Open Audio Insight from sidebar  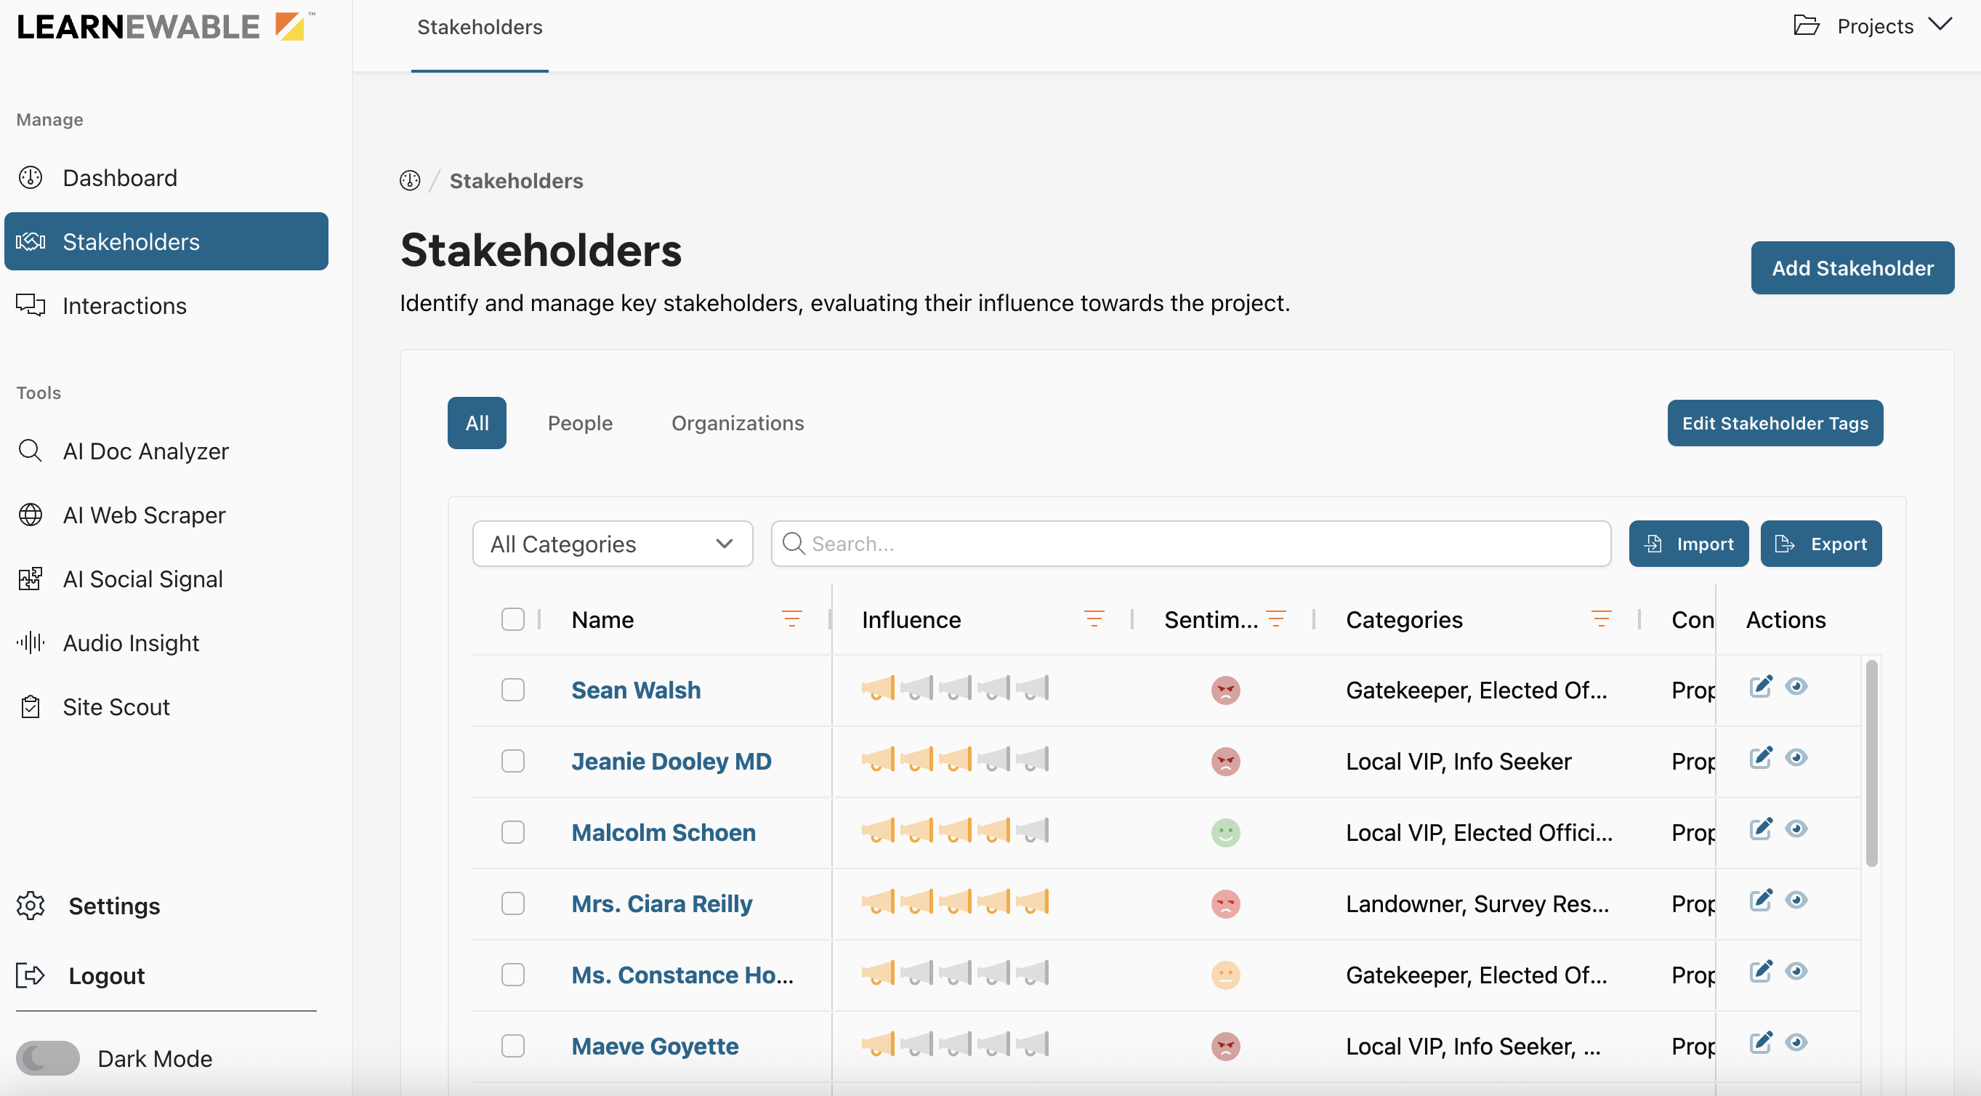[x=131, y=642]
